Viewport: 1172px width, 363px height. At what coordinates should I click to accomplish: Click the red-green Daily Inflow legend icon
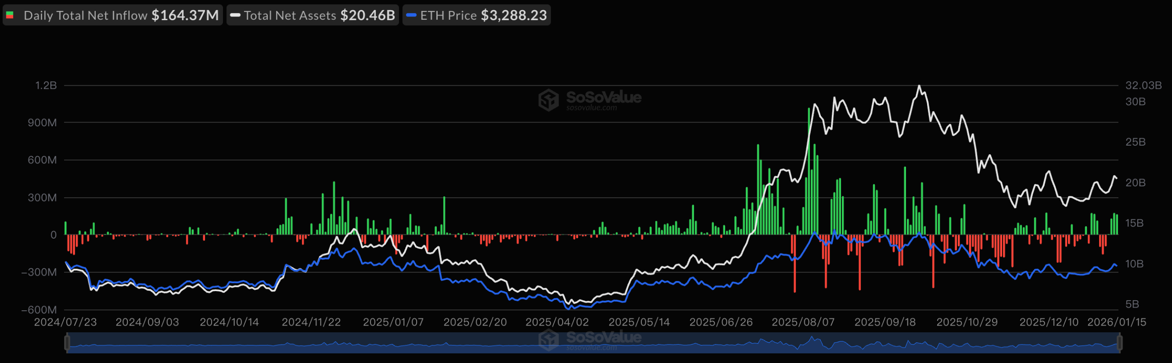coord(10,16)
